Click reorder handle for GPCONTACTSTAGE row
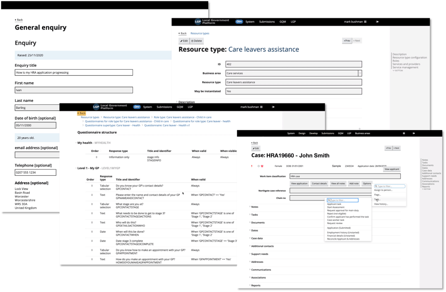The height and width of the screenshot is (292, 446). point(92,204)
